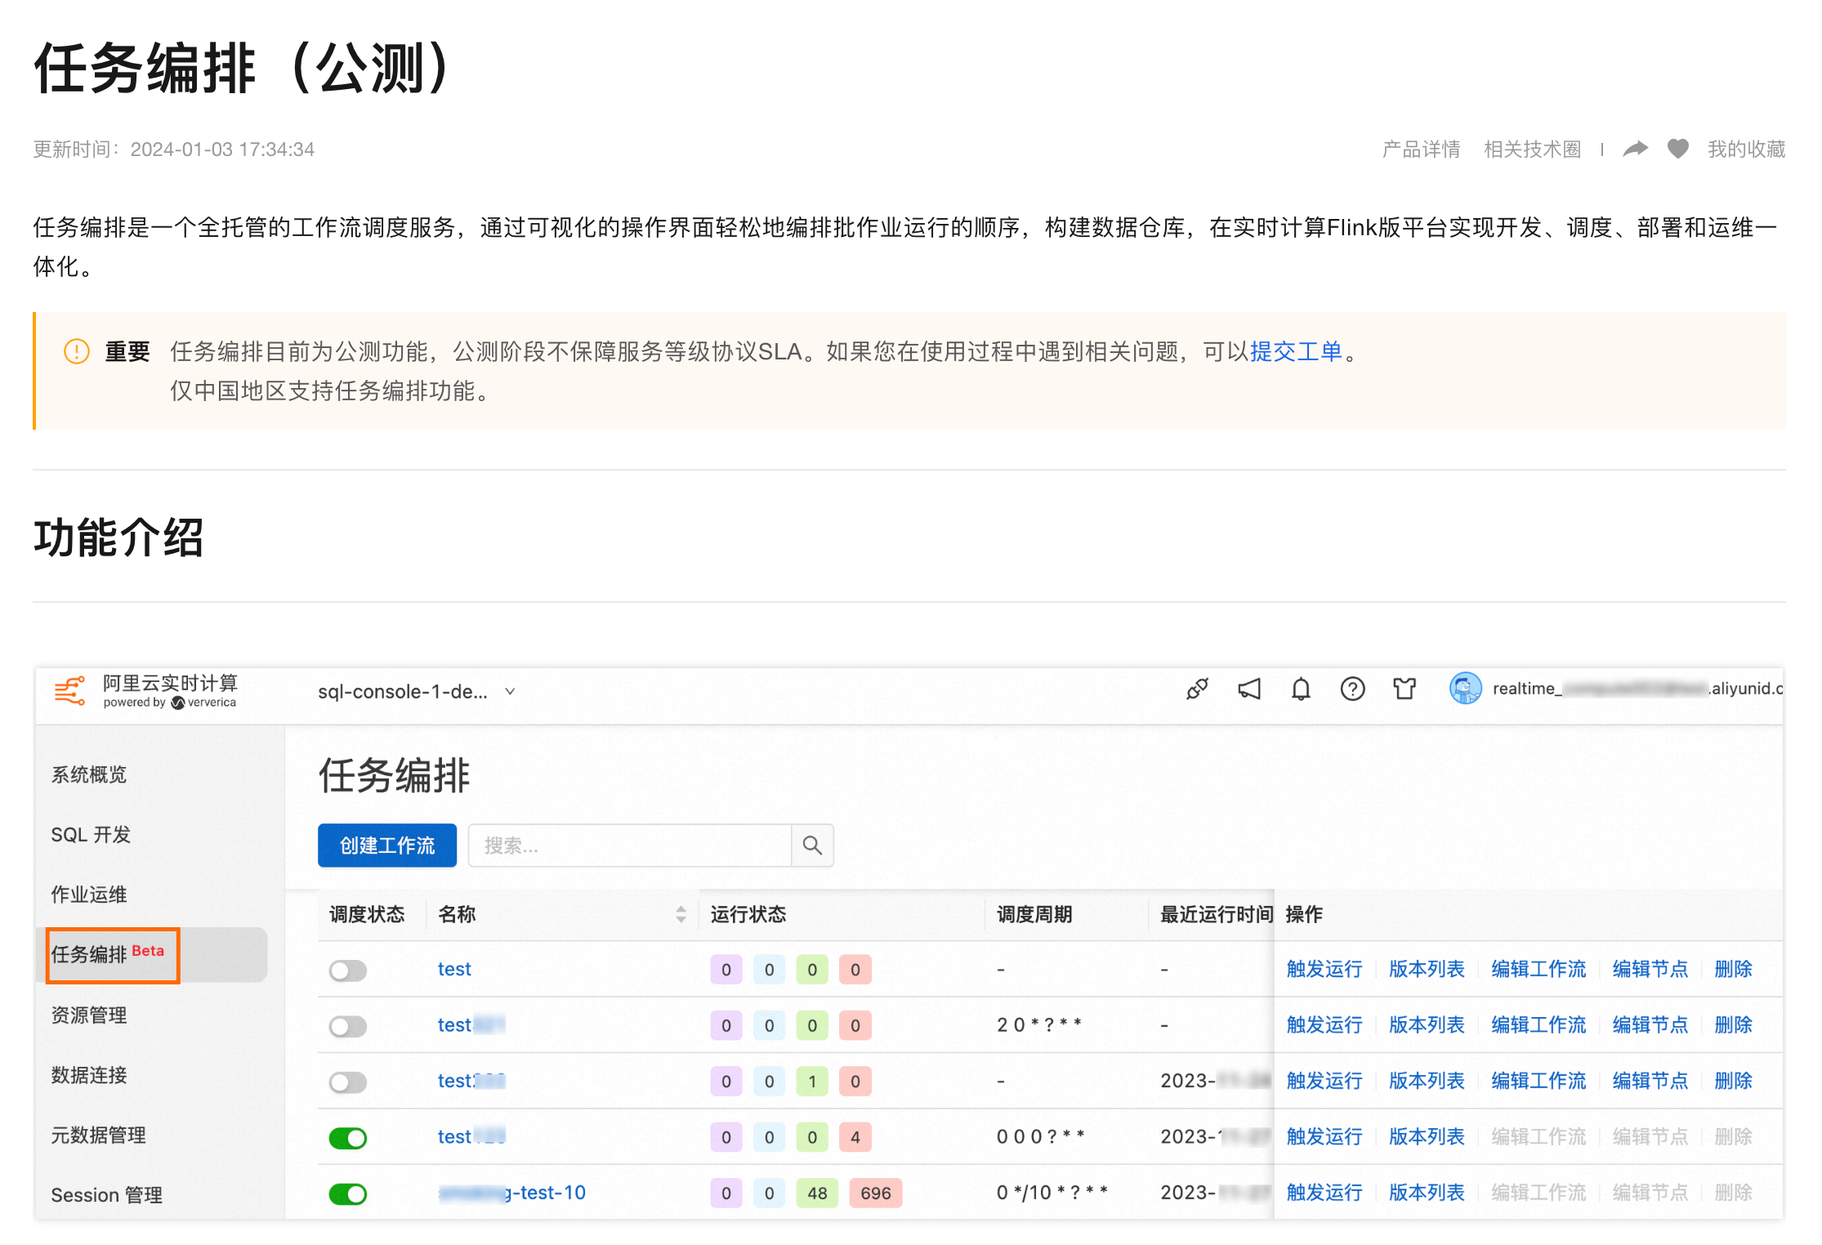Click the Aliyun realtime compute logo

pos(145,691)
